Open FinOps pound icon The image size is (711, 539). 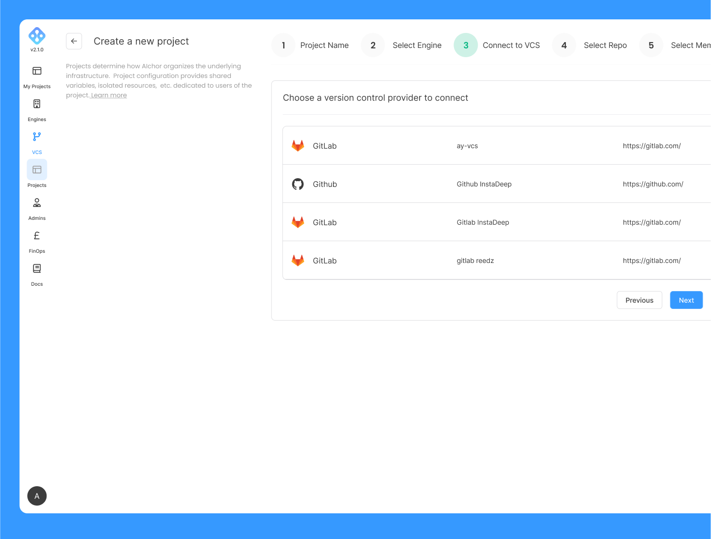(37, 235)
